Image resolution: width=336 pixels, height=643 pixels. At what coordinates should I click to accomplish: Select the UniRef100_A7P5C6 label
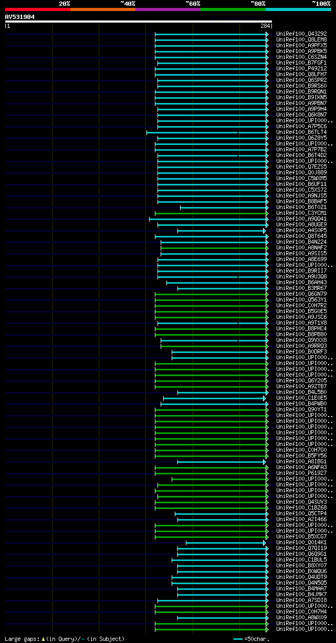point(301,126)
